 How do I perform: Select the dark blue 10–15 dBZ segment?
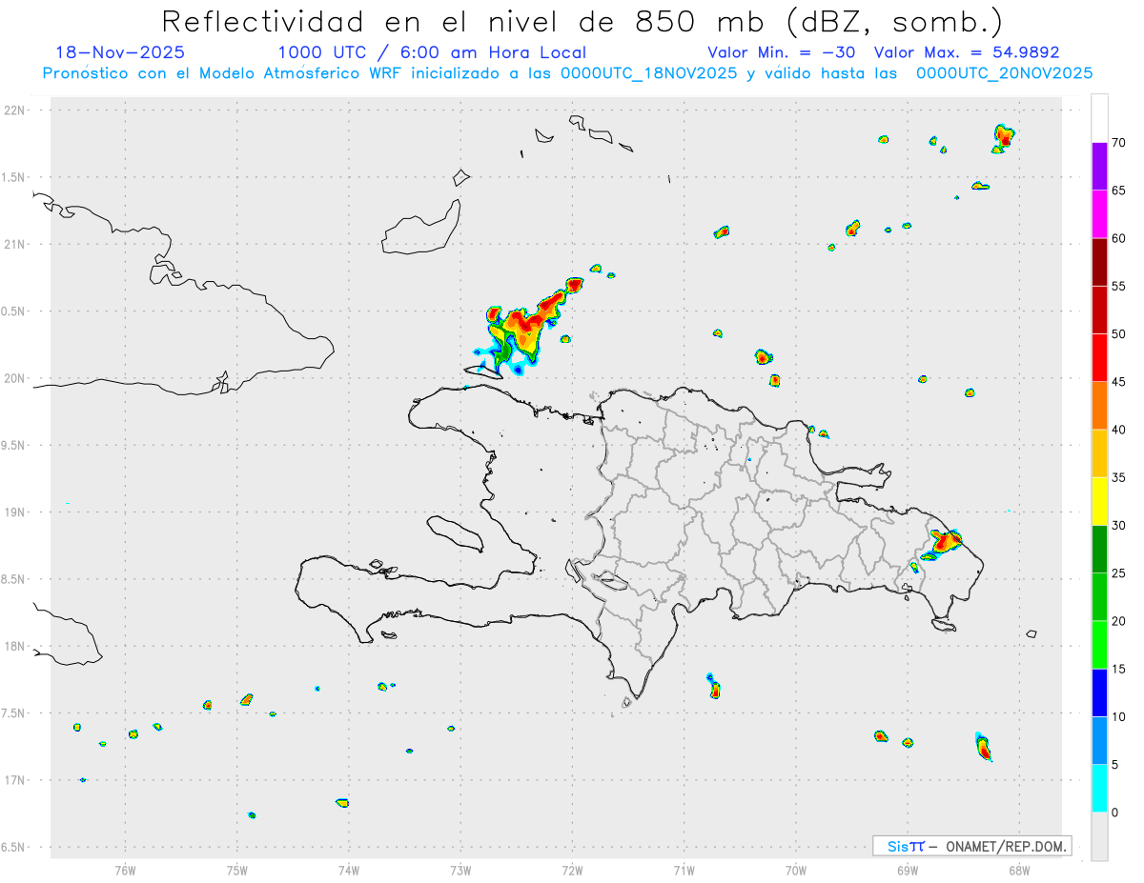[x=1099, y=692]
